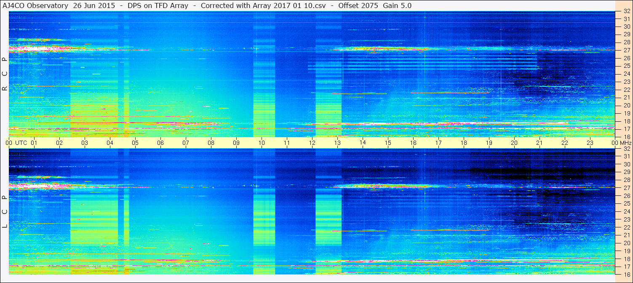Click the 32 MHz label on the RCP scale
The width and height of the screenshot is (633, 283).
pyautogui.click(x=626, y=11)
